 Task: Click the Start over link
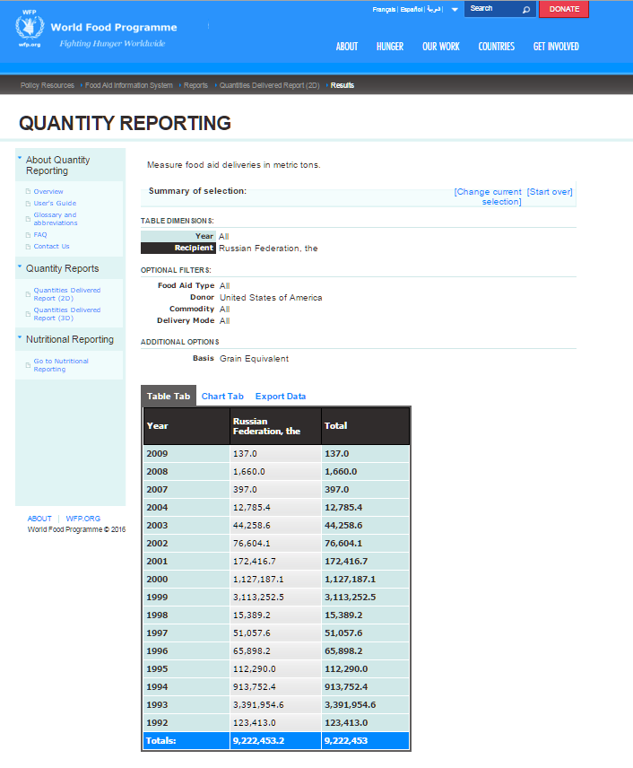[x=550, y=191]
